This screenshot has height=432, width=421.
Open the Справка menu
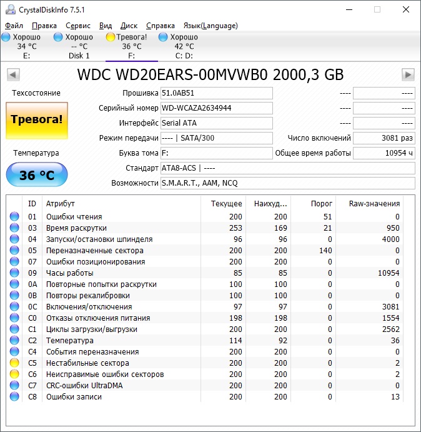pyautogui.click(x=161, y=26)
